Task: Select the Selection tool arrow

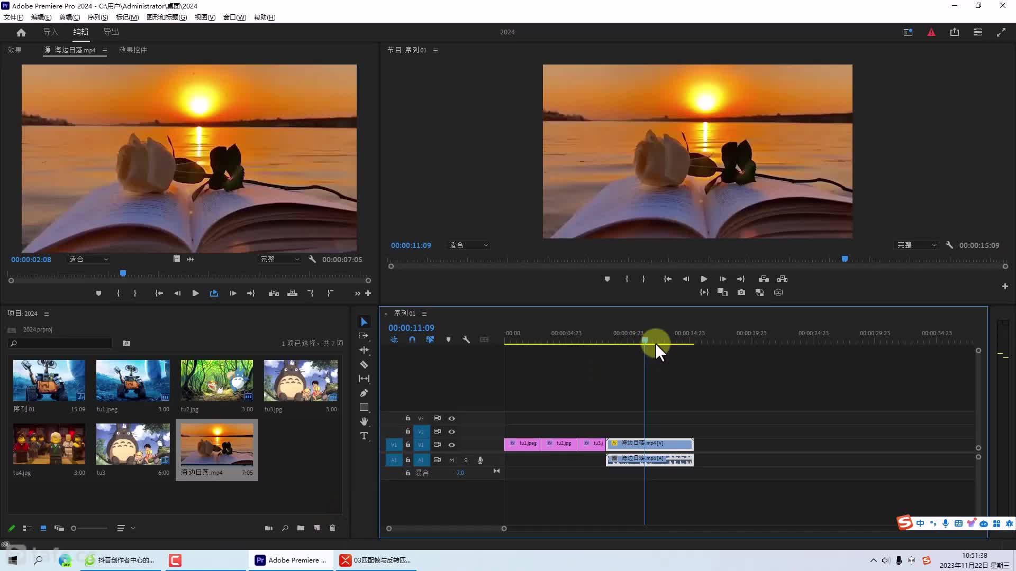Action: pyautogui.click(x=364, y=322)
